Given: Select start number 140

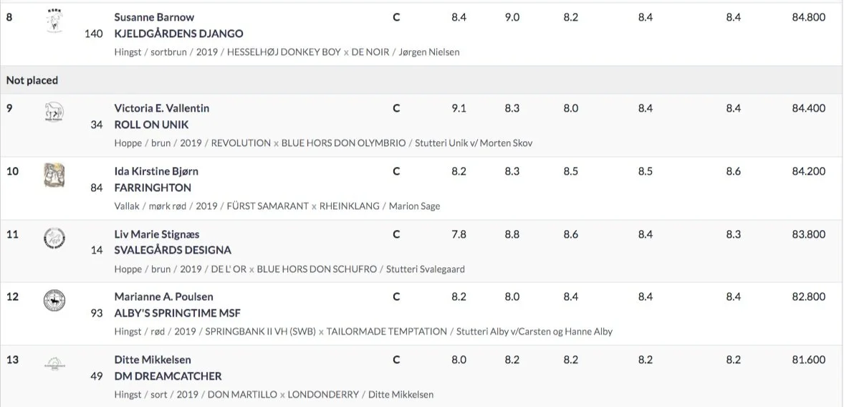Looking at the screenshot, I should tap(94, 34).
